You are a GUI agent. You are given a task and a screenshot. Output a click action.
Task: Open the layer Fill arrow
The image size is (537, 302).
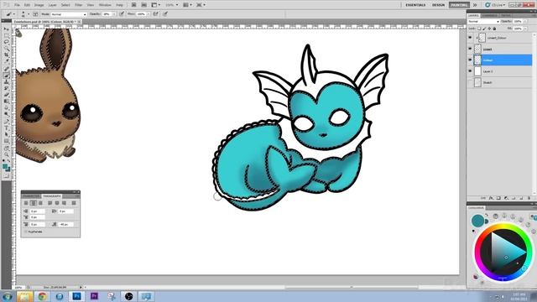(525, 29)
